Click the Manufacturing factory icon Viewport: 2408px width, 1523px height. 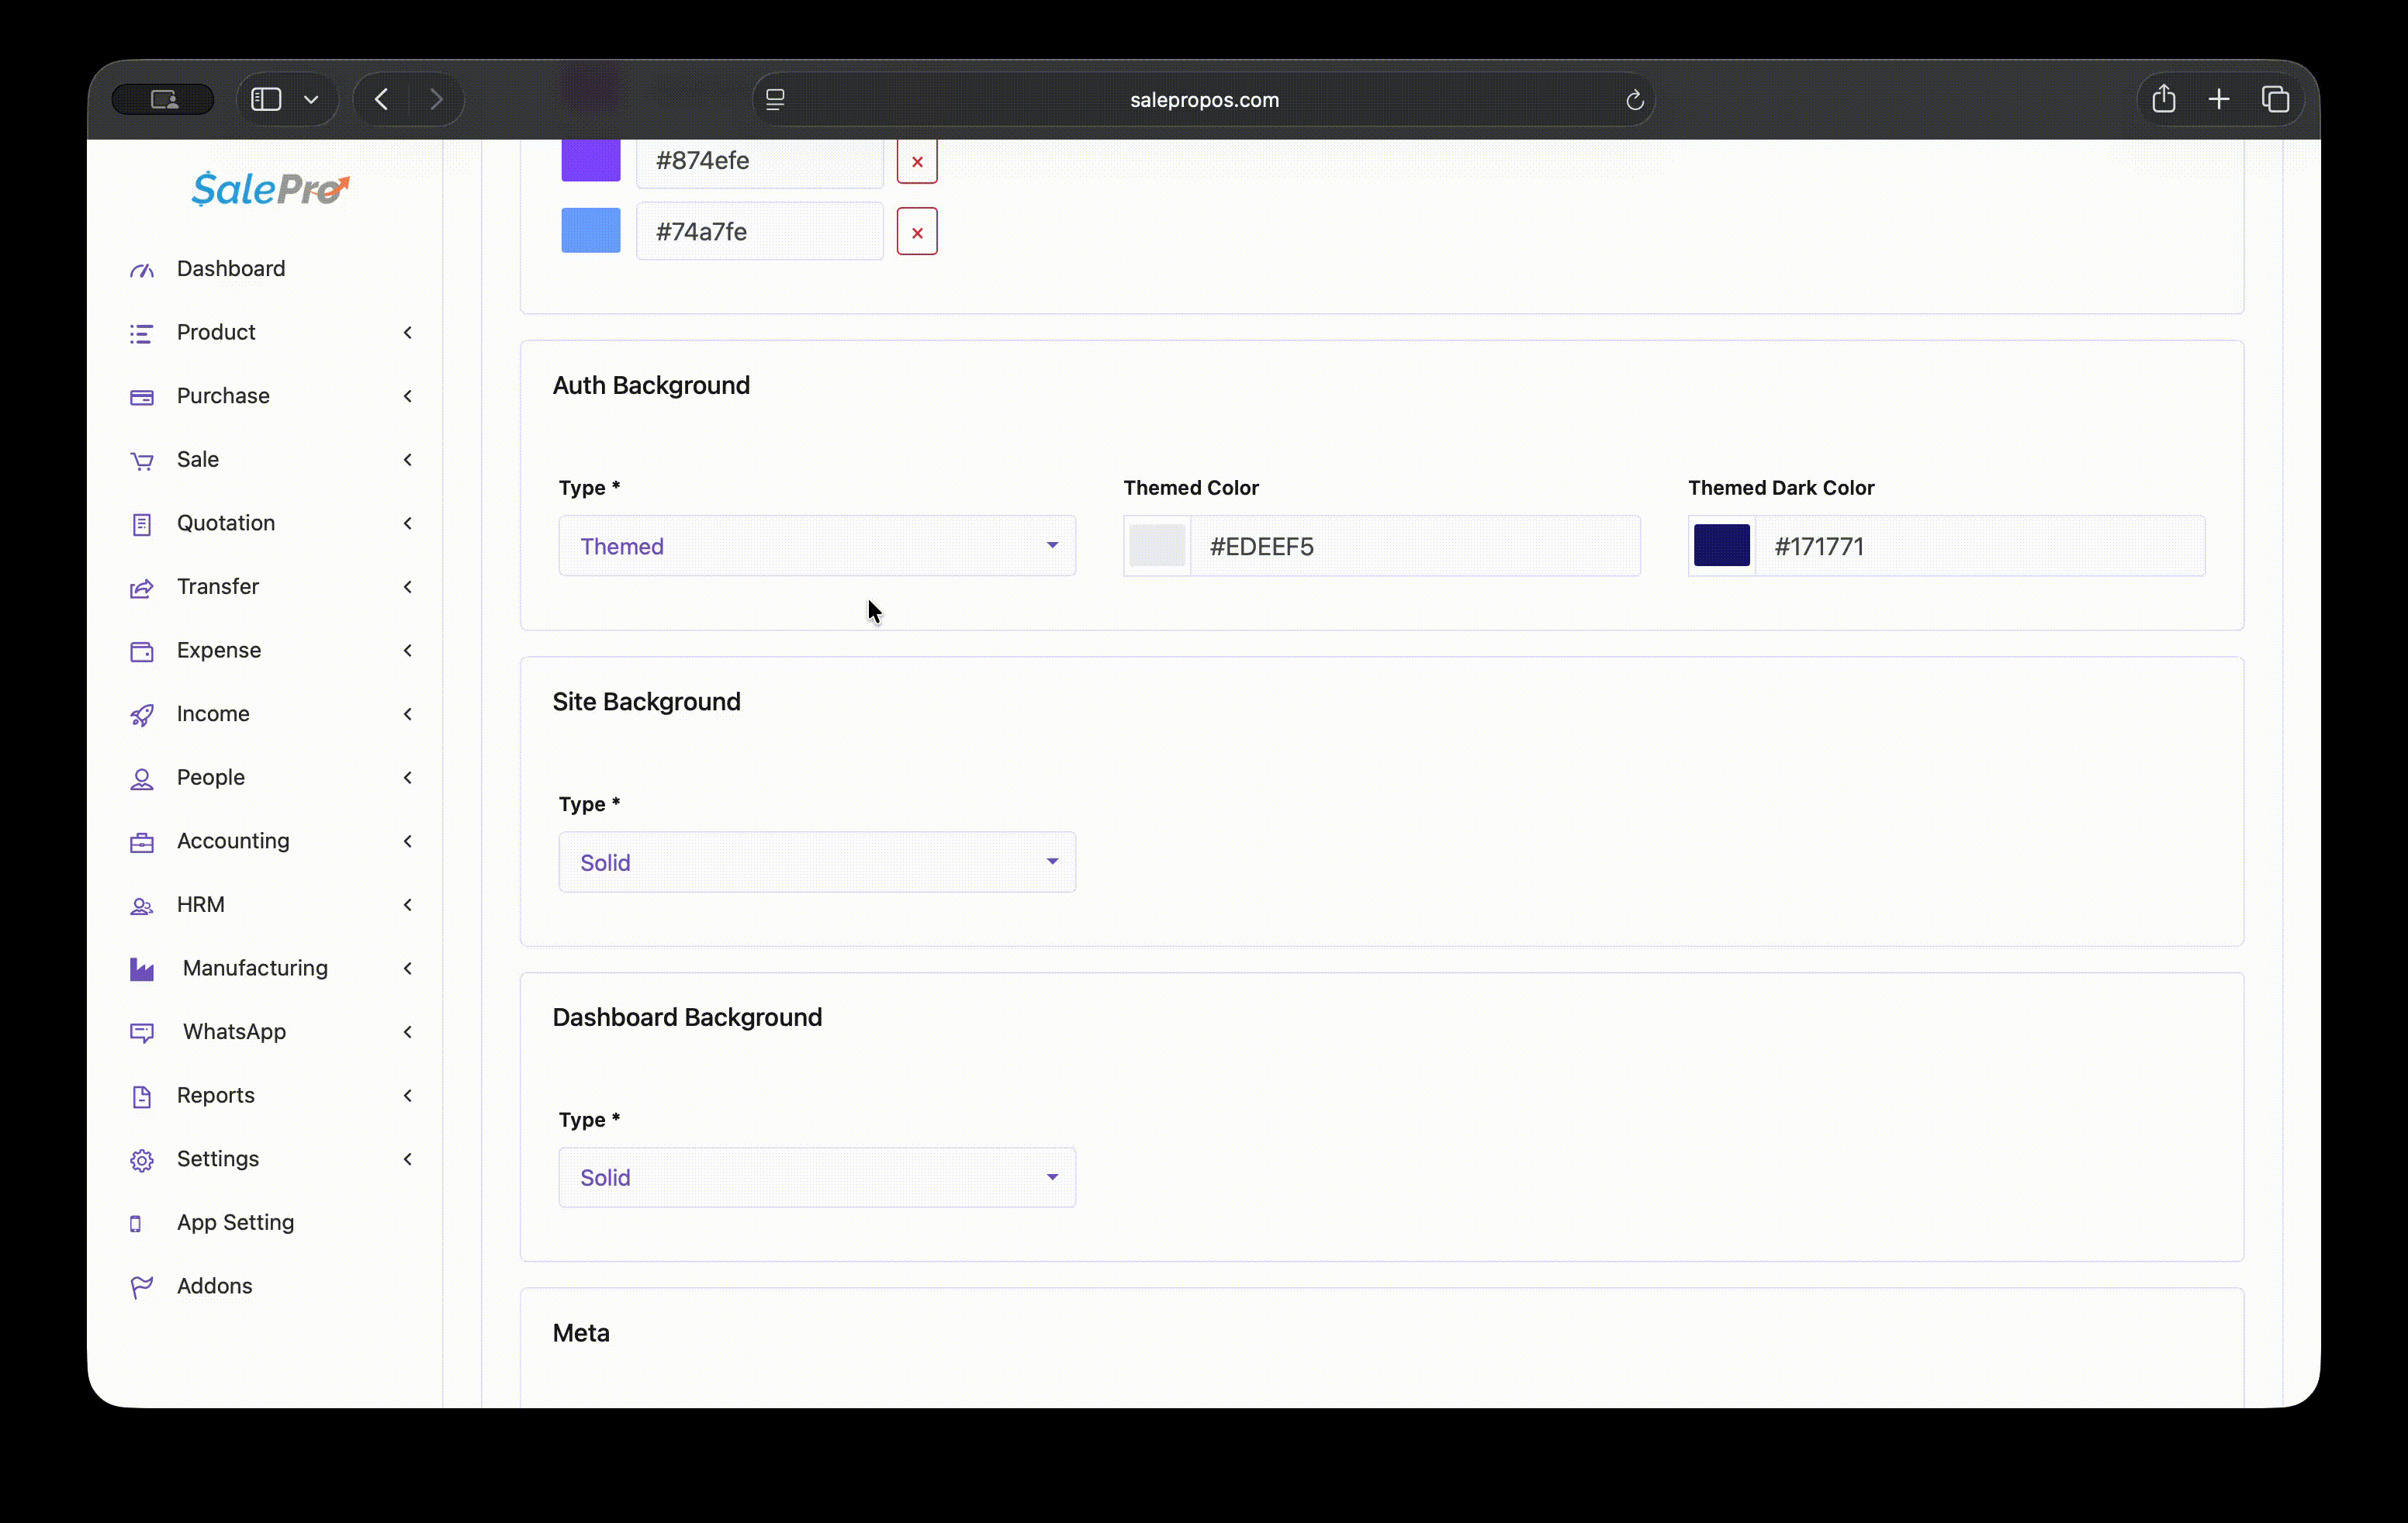[142, 969]
